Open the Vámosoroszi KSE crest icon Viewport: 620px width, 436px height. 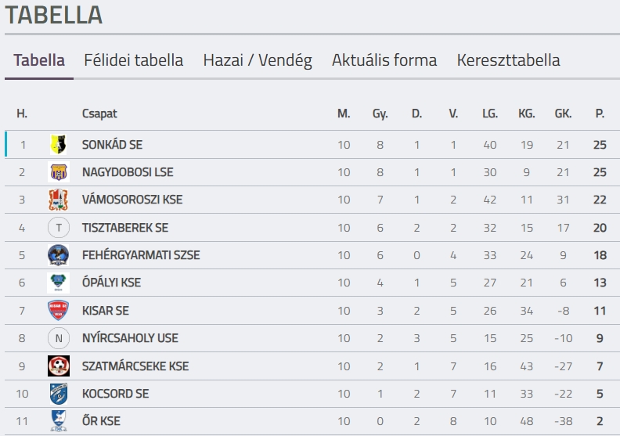pyautogui.click(x=59, y=200)
